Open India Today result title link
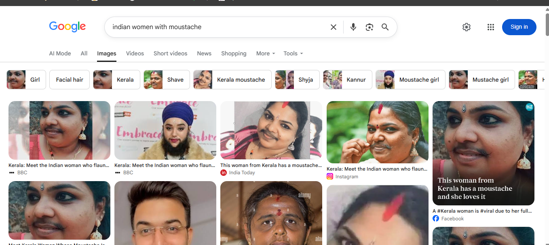 pyautogui.click(x=271, y=165)
